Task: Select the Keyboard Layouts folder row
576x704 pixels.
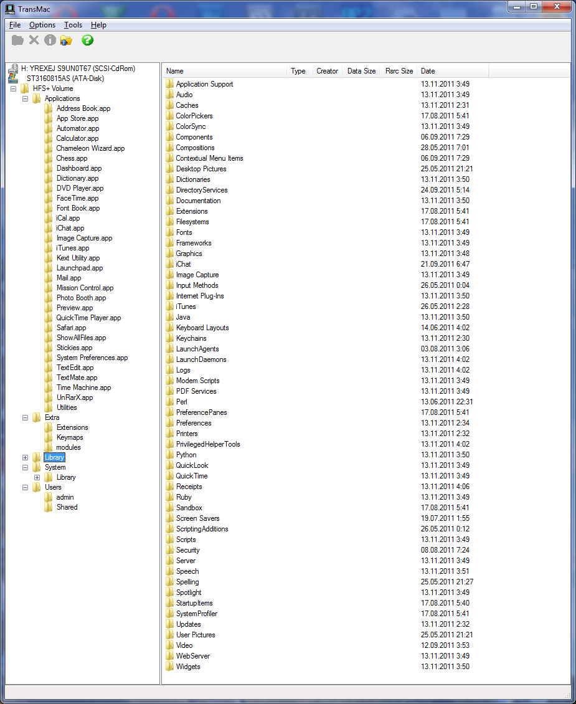Action: pos(202,328)
